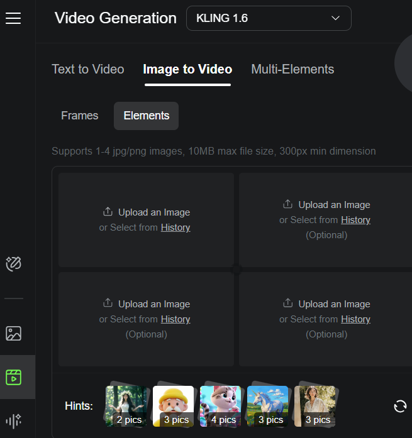Click the upload icon in the first image slot
412x438 pixels.
coord(108,212)
